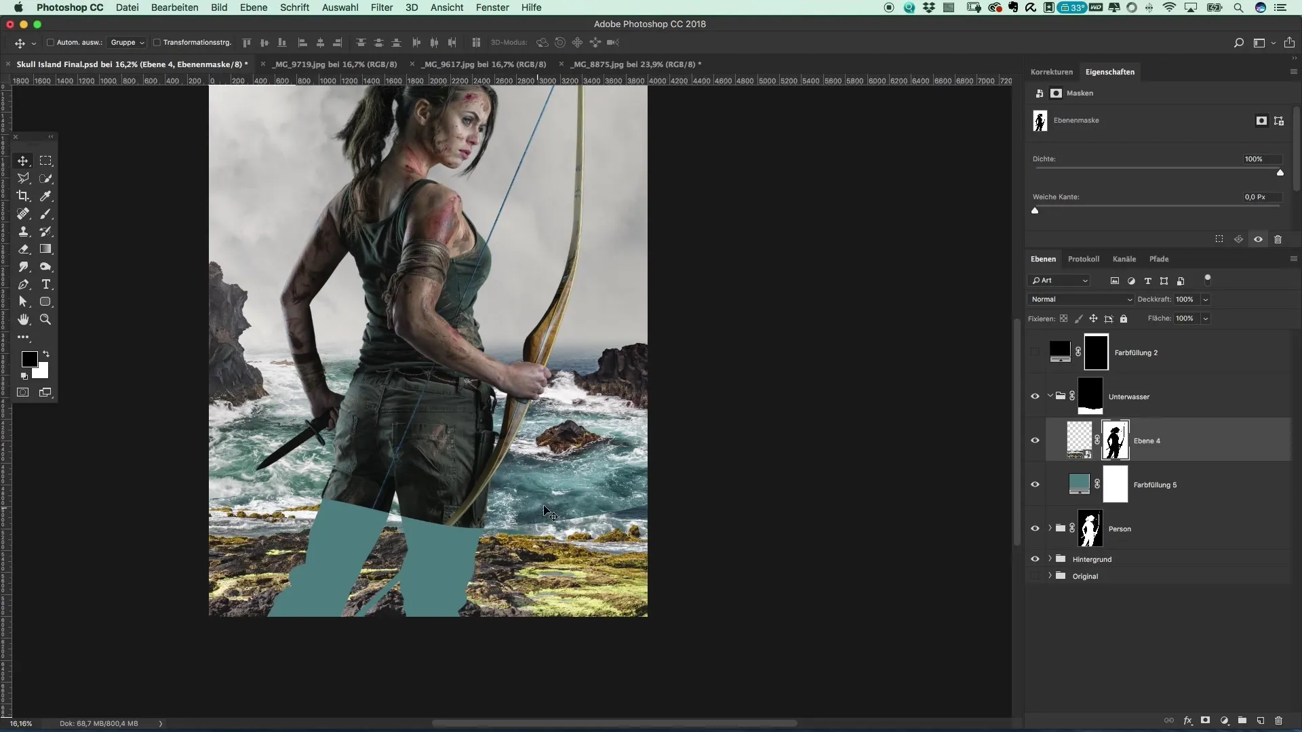Select the Hand tool
The image size is (1302, 732).
coord(23,319)
